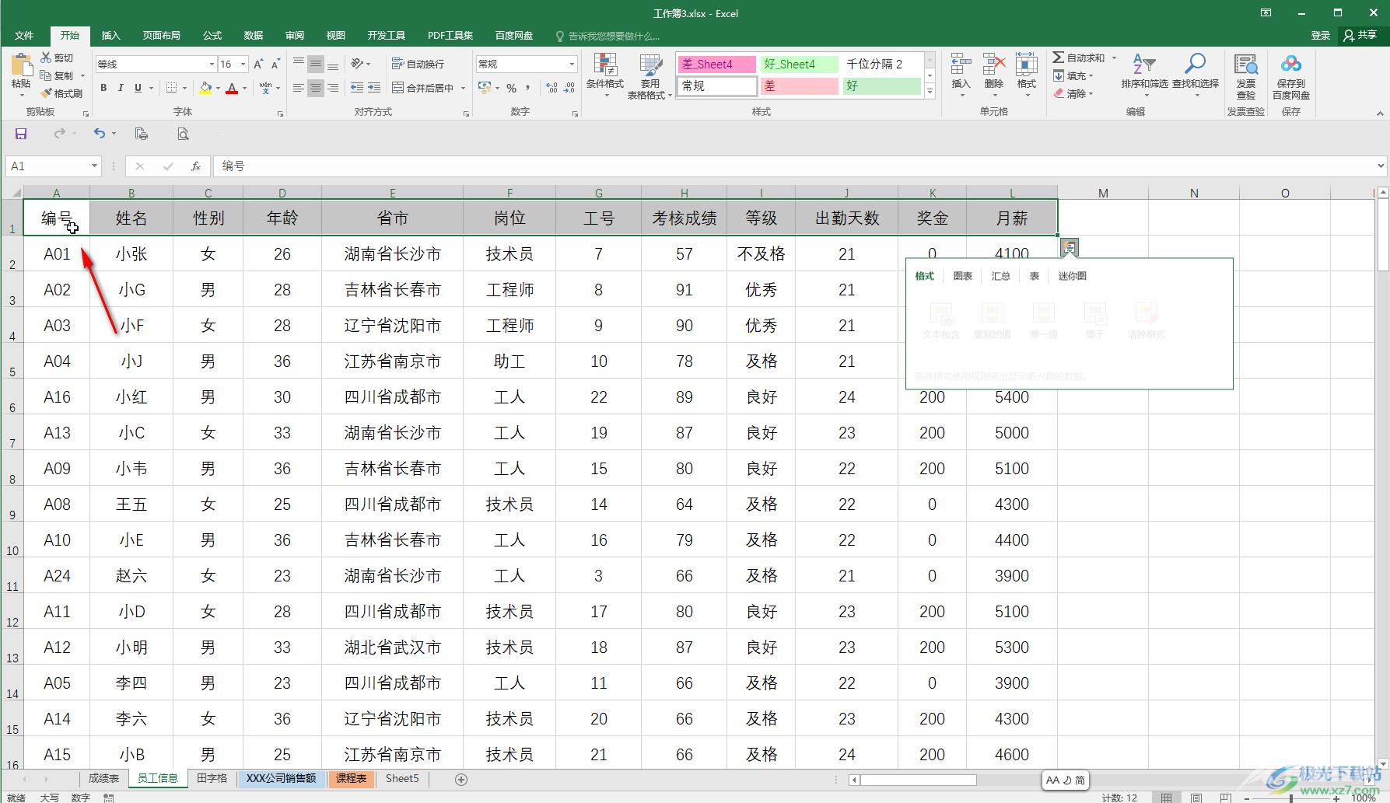The height and width of the screenshot is (803, 1390).
Task: Click the fill color paint bucket icon
Action: point(205,88)
